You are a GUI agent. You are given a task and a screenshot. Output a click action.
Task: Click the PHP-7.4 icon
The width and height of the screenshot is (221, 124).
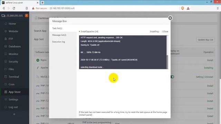point(38,86)
